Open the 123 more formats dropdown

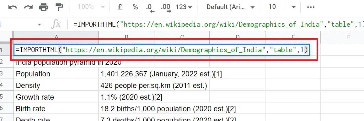(184, 7)
